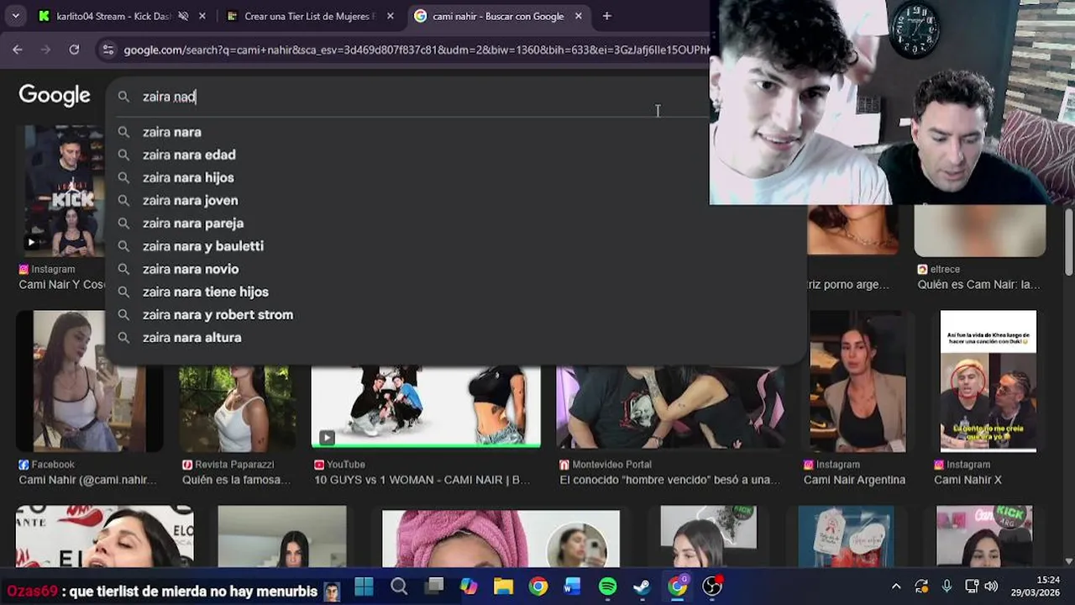Select suggestion 'zaira nara novio'
Screen dimensions: 1075x605
pyautogui.click(x=191, y=269)
